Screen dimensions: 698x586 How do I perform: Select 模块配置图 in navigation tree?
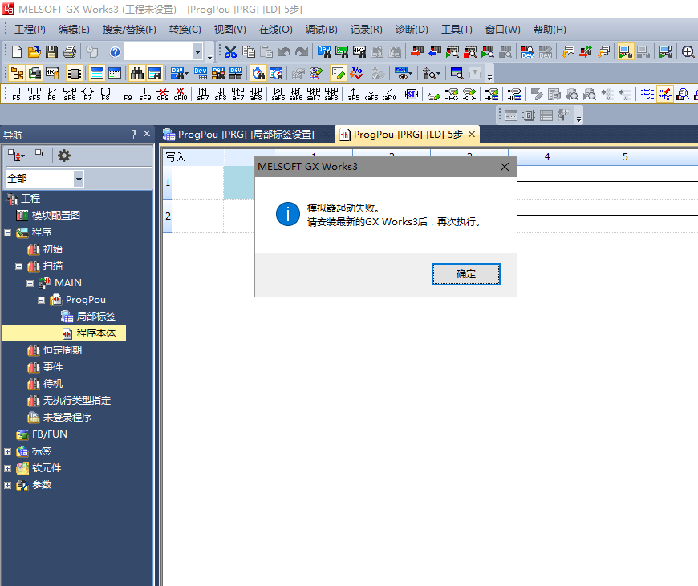pyautogui.click(x=55, y=216)
